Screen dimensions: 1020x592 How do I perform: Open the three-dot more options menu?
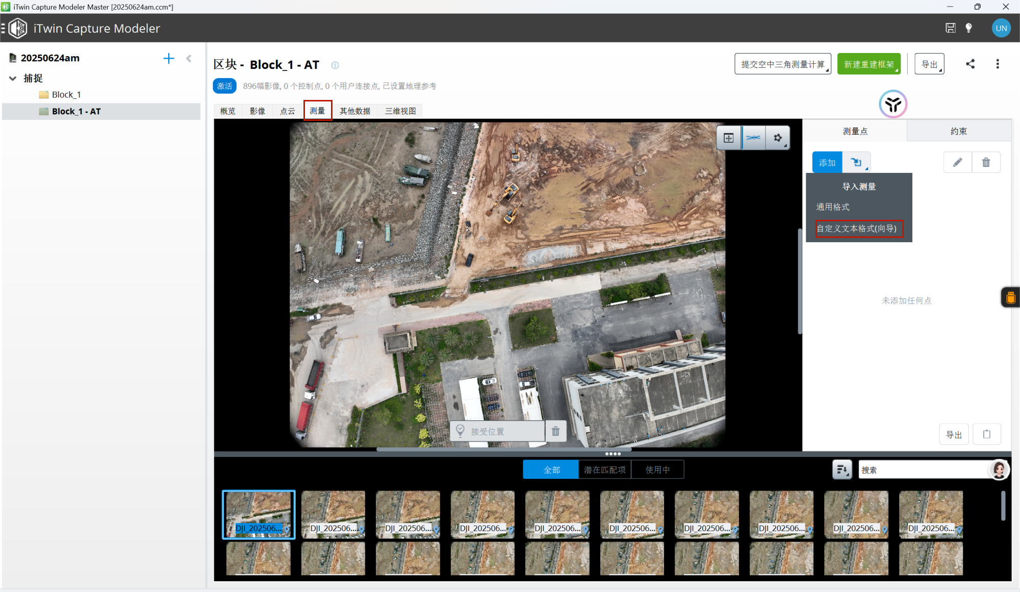998,64
